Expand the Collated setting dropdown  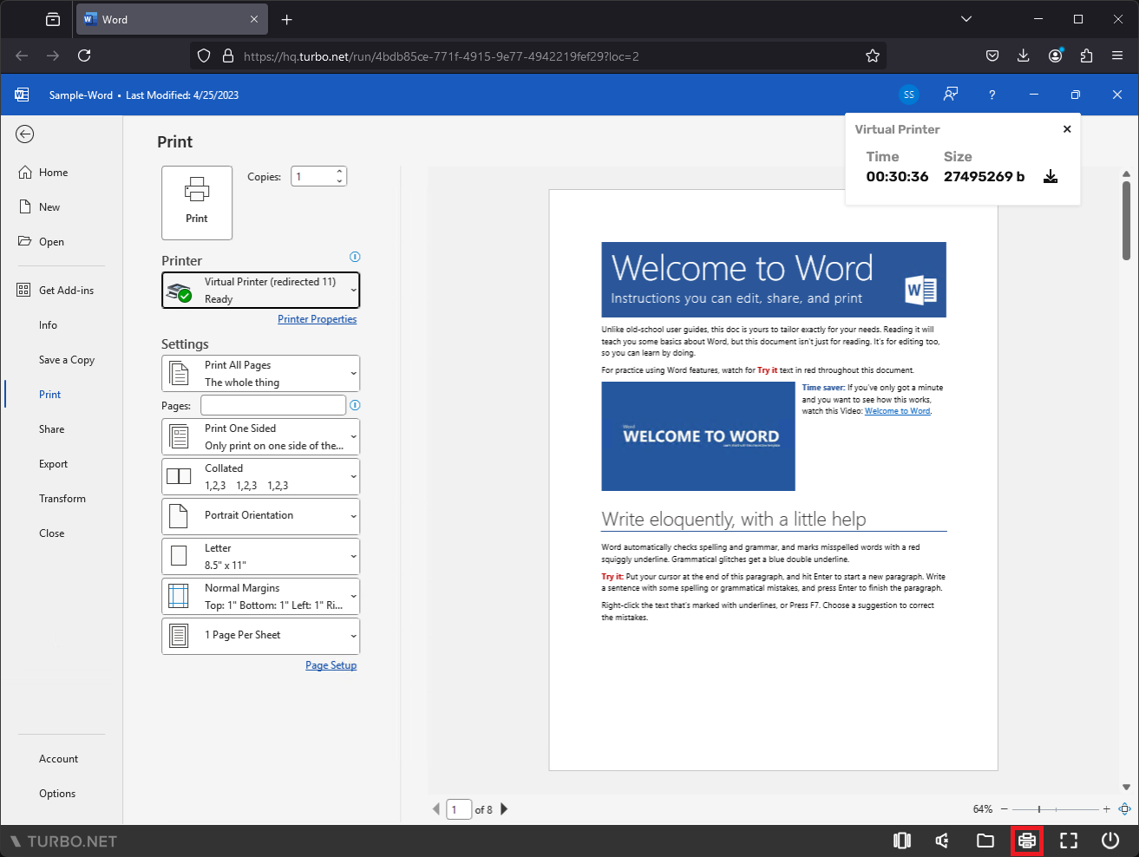pos(260,477)
